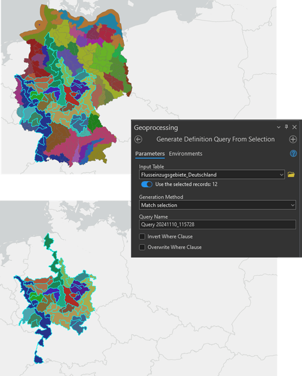Click the Geoprocessing pane title
This screenshot has width=302, height=376.
tap(156, 127)
